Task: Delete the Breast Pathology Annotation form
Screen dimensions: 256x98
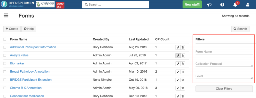Action: tap(183, 72)
